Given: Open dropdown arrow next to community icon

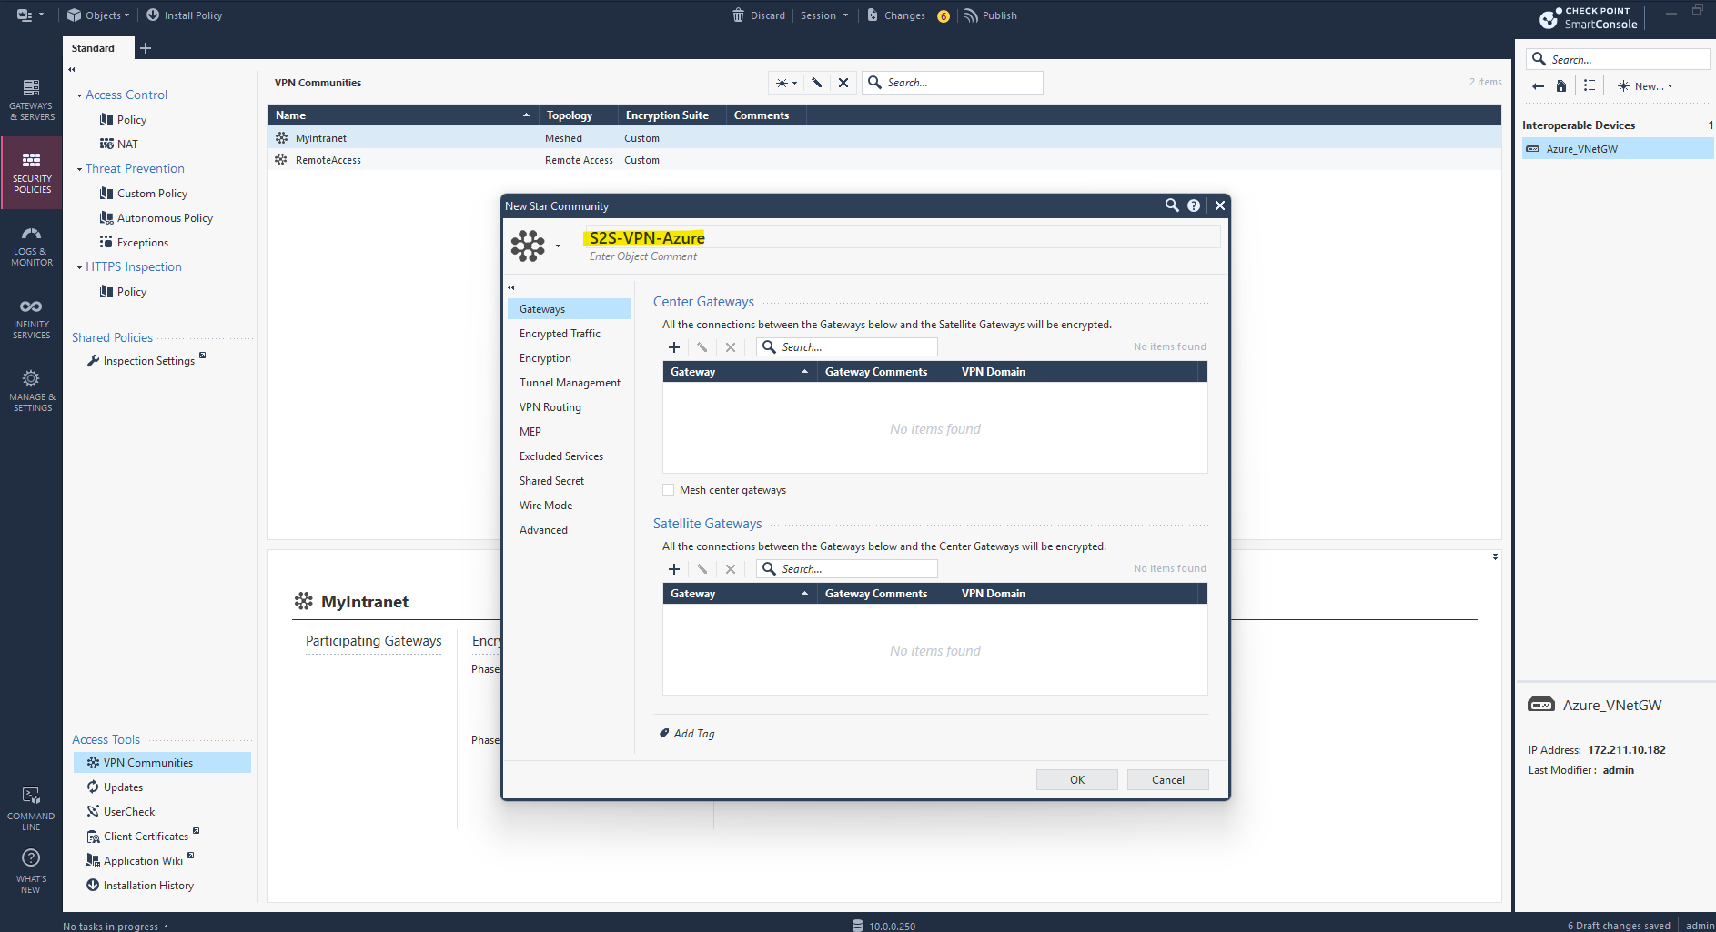Looking at the screenshot, I should coord(558,246).
